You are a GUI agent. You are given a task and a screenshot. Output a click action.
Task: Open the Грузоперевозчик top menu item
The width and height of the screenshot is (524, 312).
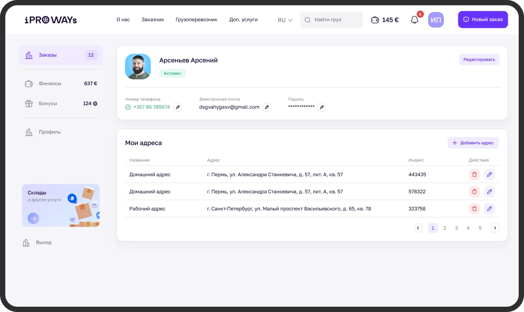coord(196,20)
